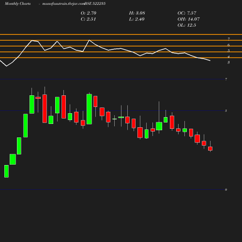The image size is (242, 242).
Task: Click the lower-chart price axis label 7
Action: click(226, 79)
